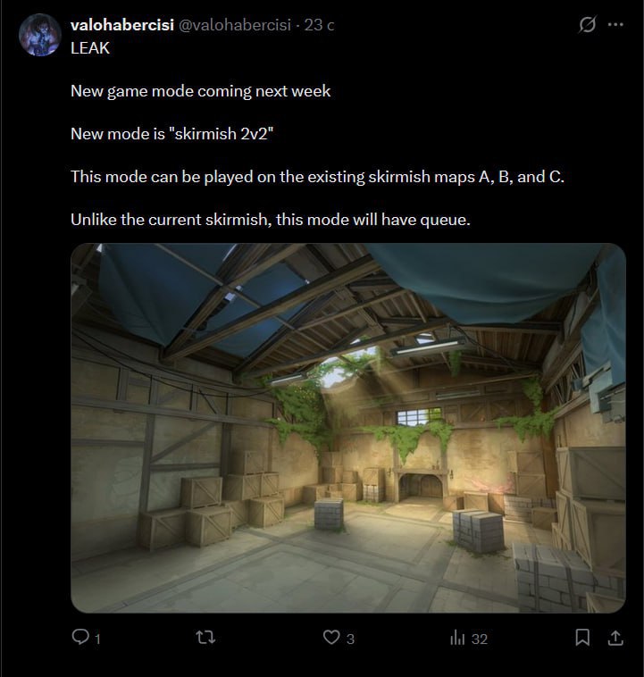The width and height of the screenshot is (644, 677).
Task: Click the like count of 3
Action: point(350,639)
